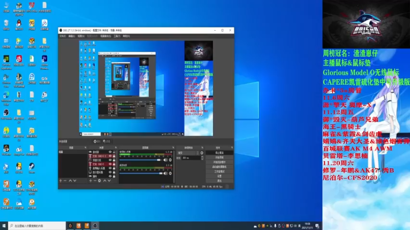Open the fade transition type dropdown
This screenshot has width=410, height=230.
[188, 153]
